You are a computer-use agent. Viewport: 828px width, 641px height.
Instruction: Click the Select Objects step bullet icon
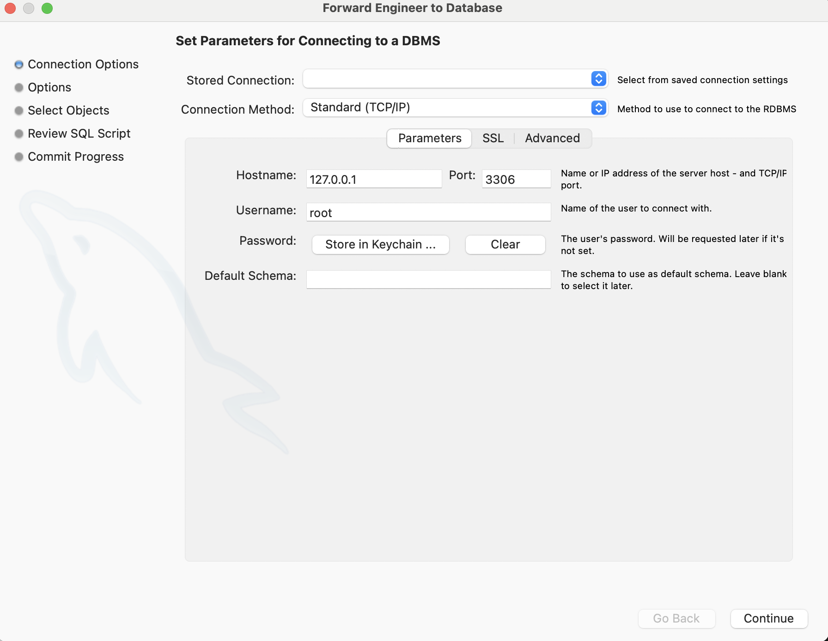pos(19,111)
